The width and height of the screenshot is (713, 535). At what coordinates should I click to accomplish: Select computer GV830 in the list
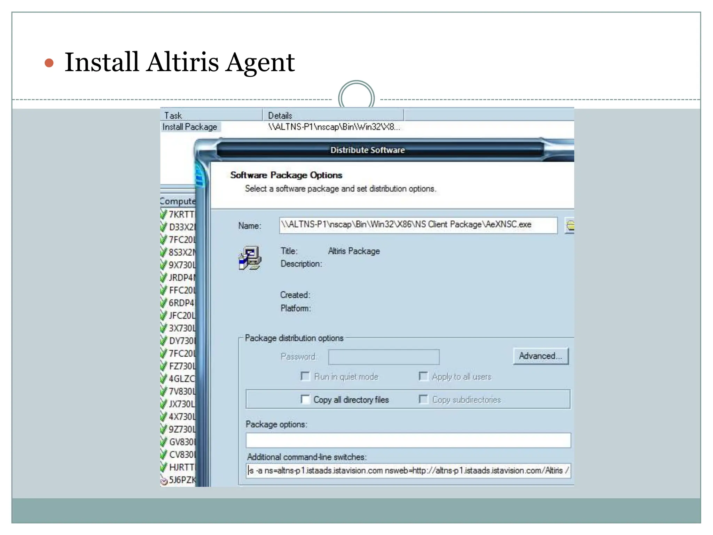[x=182, y=442]
